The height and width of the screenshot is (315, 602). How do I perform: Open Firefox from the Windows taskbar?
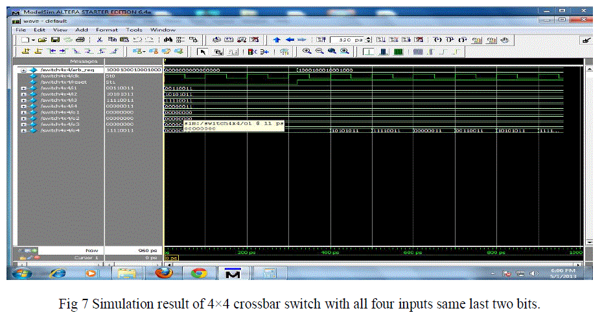164,274
